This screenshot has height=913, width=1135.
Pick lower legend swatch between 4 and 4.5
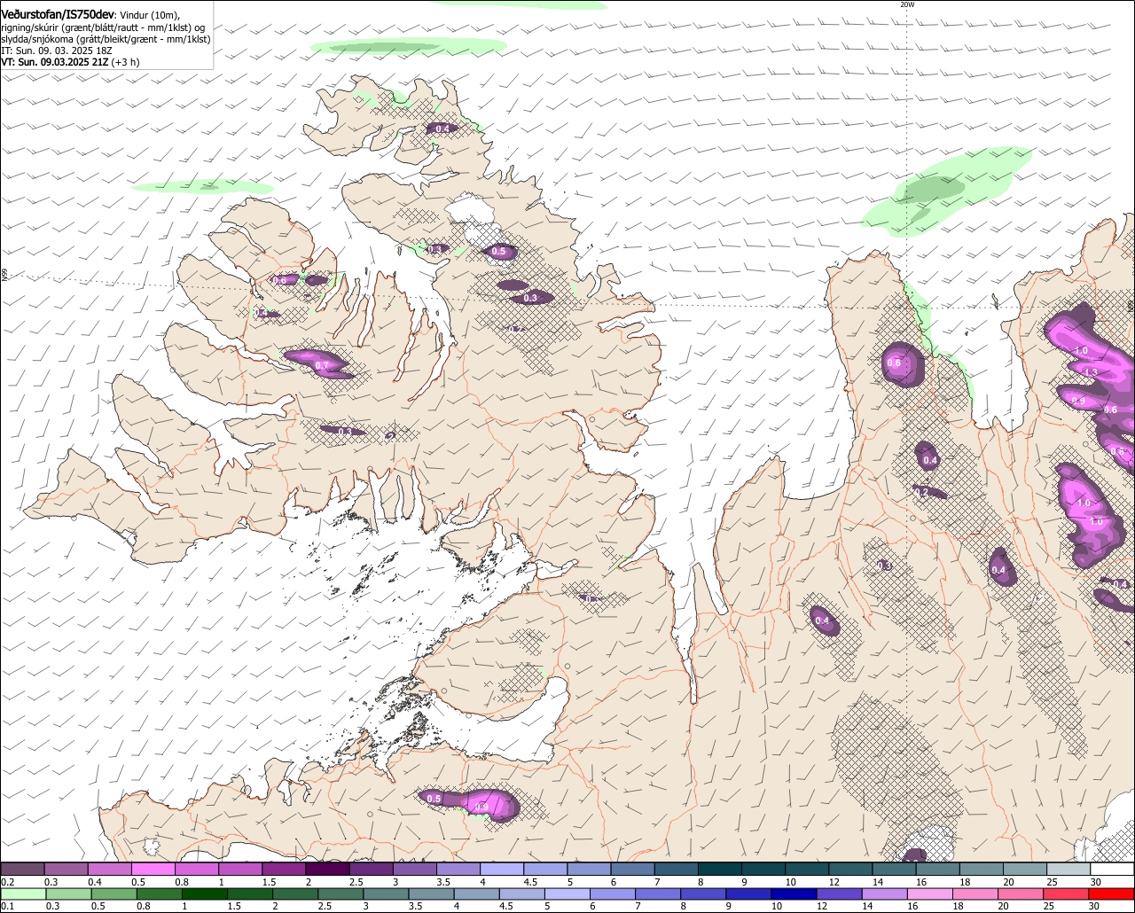click(x=477, y=893)
